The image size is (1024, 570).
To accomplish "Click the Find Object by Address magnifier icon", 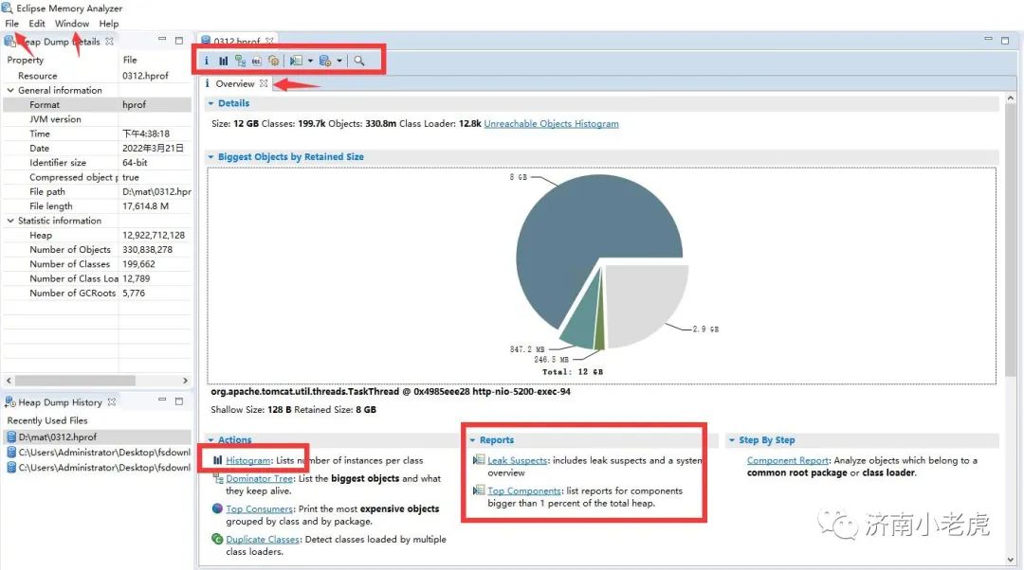I will coord(359,61).
